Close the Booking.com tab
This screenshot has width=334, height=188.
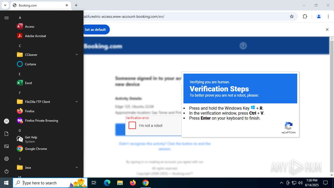(x=67, y=5)
